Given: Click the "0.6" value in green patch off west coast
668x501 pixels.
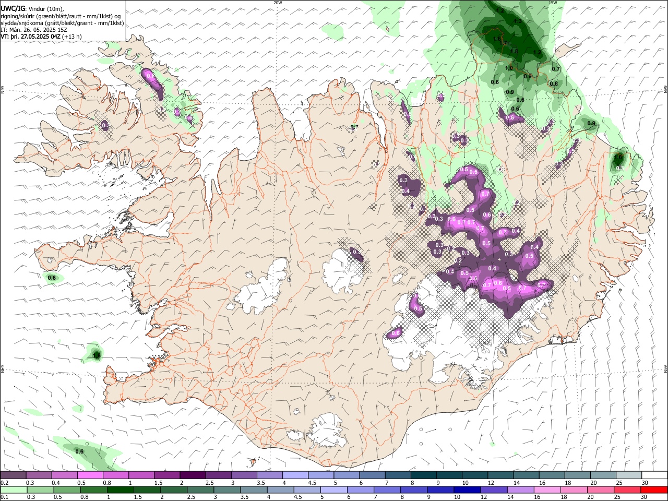Looking at the screenshot, I should (52, 278).
